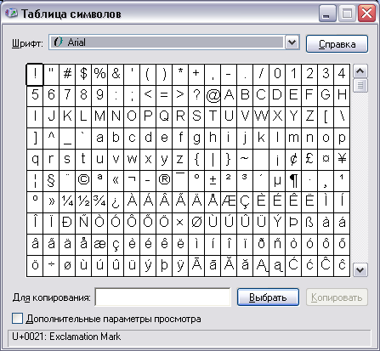Select the * asterisk cell
The image size is (380, 351).
click(180, 75)
